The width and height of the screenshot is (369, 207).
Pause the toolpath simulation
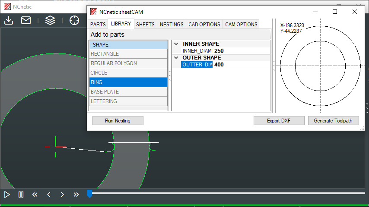click(21, 194)
